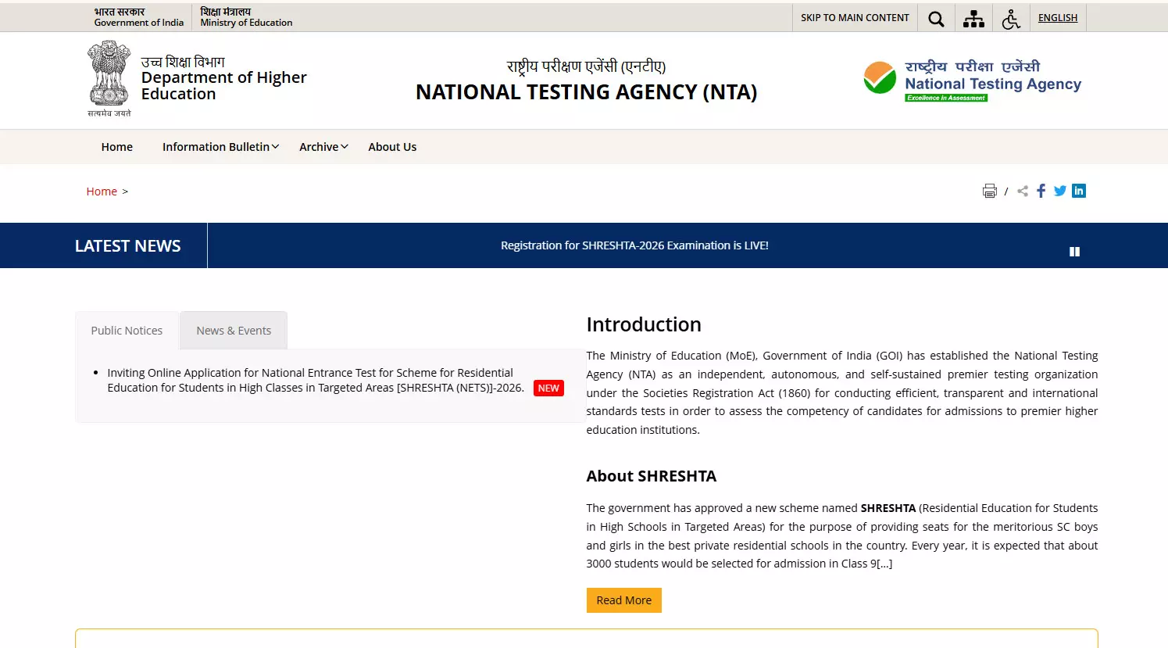The height and width of the screenshot is (648, 1168).
Task: Click the NATIONAL TESTING AGENCY (NTA) title
Action: [587, 92]
